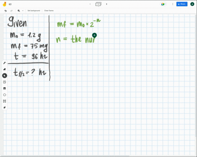The height and width of the screenshot is (157, 197).
Task: Open the Google account avatar
Action: click(x=192, y=4)
